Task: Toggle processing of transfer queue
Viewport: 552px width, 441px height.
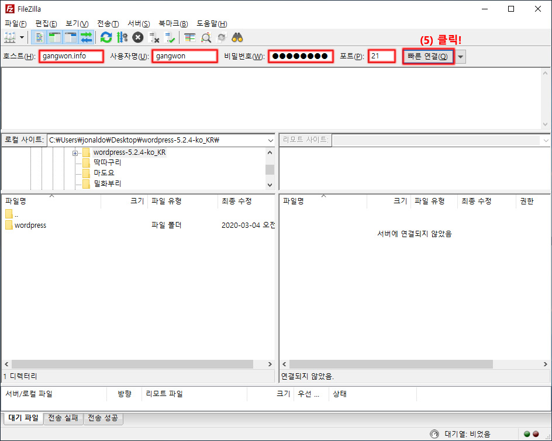Action: 122,37
